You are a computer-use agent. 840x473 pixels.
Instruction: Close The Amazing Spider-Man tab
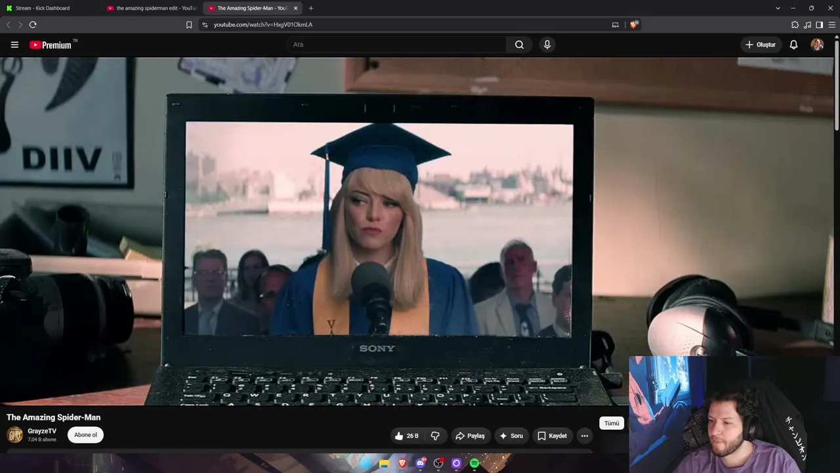coord(295,8)
